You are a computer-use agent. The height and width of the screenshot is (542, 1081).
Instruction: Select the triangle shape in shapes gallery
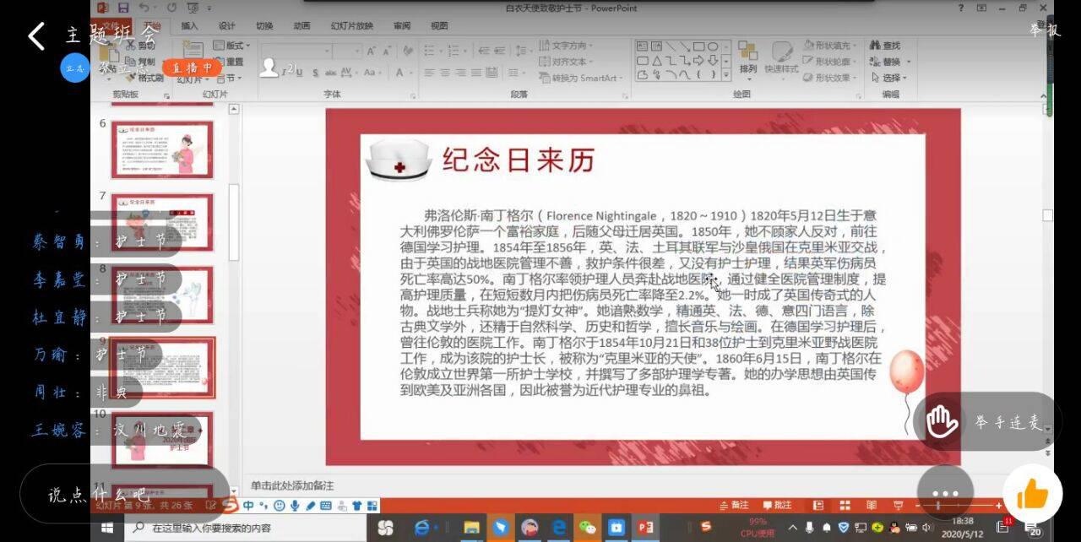(657, 61)
